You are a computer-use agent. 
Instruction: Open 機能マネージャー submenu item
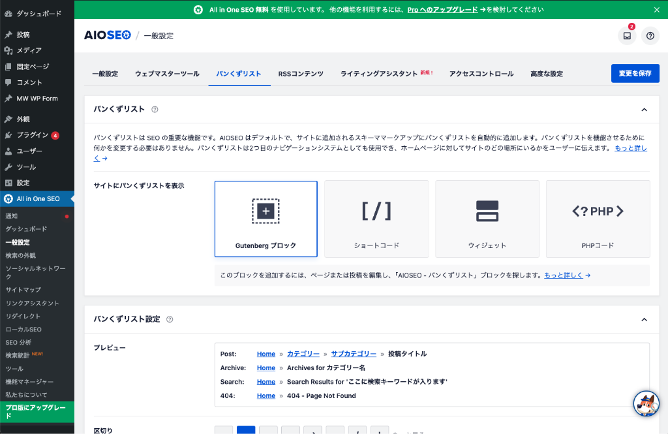coord(37,382)
